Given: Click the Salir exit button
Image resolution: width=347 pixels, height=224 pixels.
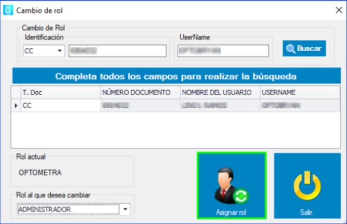Looking at the screenshot, I should (307, 186).
